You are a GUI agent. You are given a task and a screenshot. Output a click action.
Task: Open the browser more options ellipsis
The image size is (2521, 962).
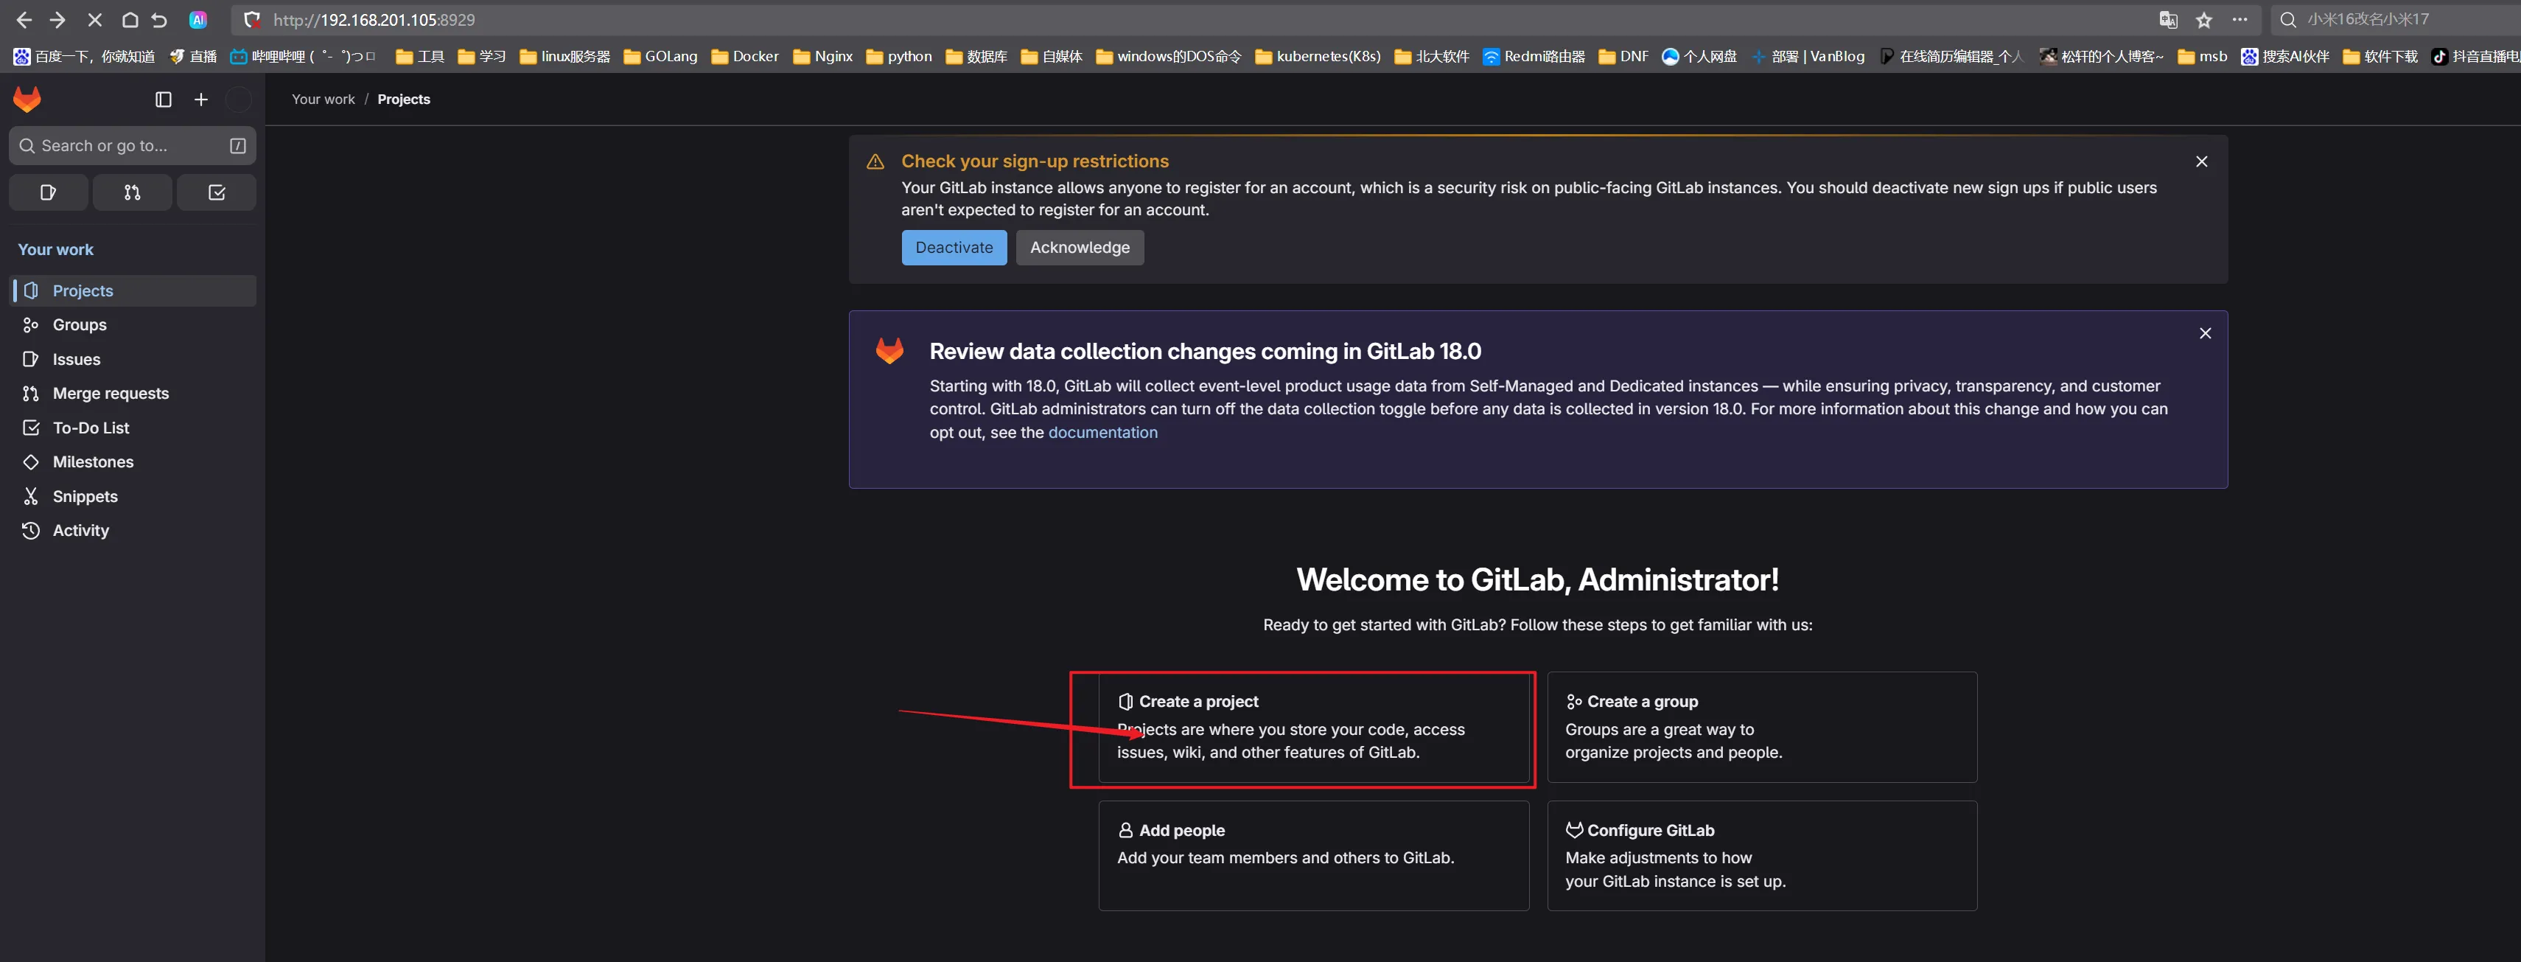[2239, 20]
